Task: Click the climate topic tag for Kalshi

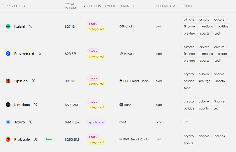Action: pos(189,19)
